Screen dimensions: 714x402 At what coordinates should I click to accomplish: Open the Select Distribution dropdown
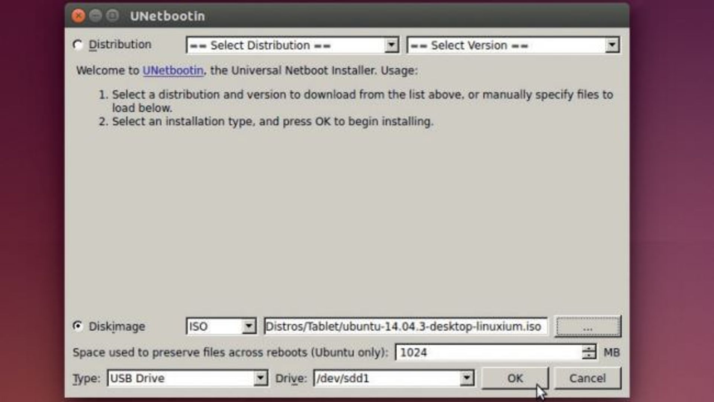pos(292,45)
